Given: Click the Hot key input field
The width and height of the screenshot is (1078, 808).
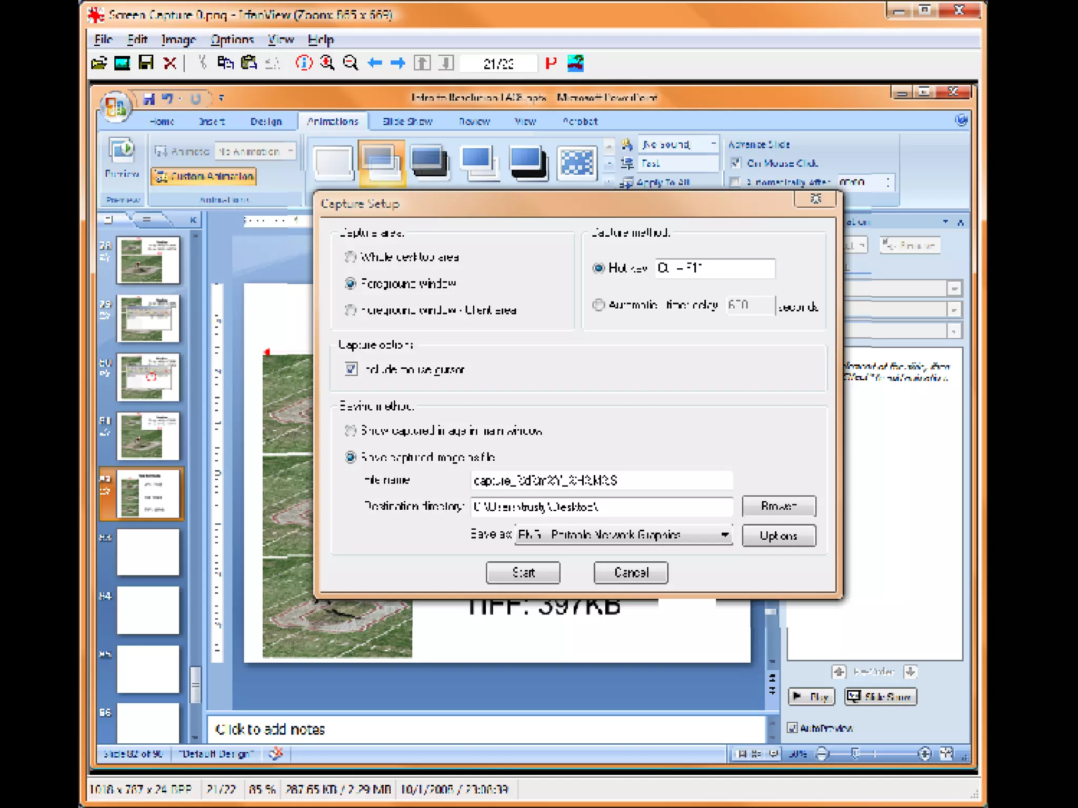Looking at the screenshot, I should point(715,268).
